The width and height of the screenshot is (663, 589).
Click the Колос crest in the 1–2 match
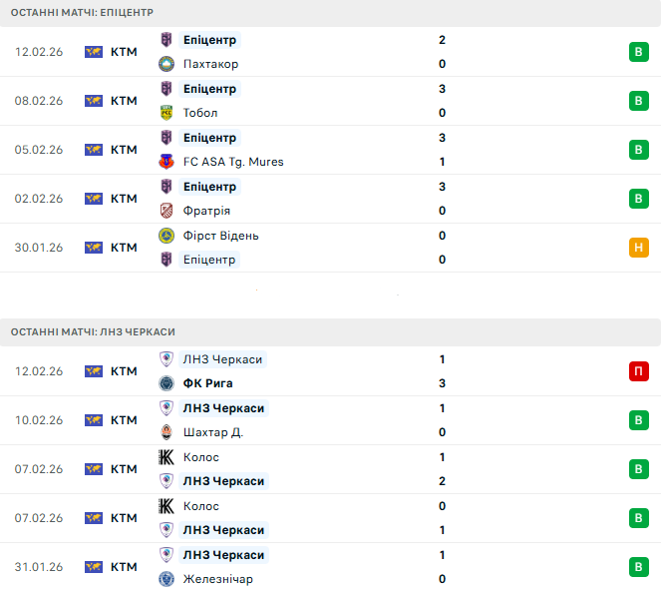pos(166,457)
